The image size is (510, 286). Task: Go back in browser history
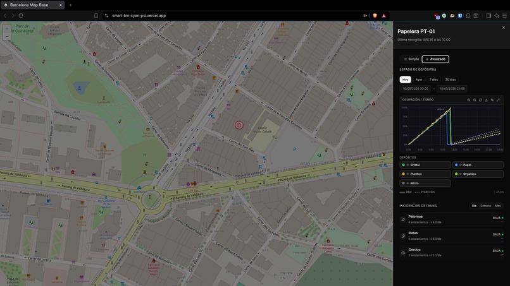(x=5, y=16)
